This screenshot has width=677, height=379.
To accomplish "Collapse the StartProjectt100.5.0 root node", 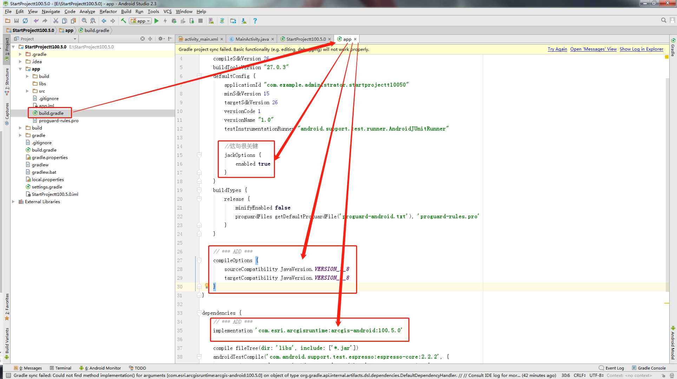I will click(x=14, y=47).
